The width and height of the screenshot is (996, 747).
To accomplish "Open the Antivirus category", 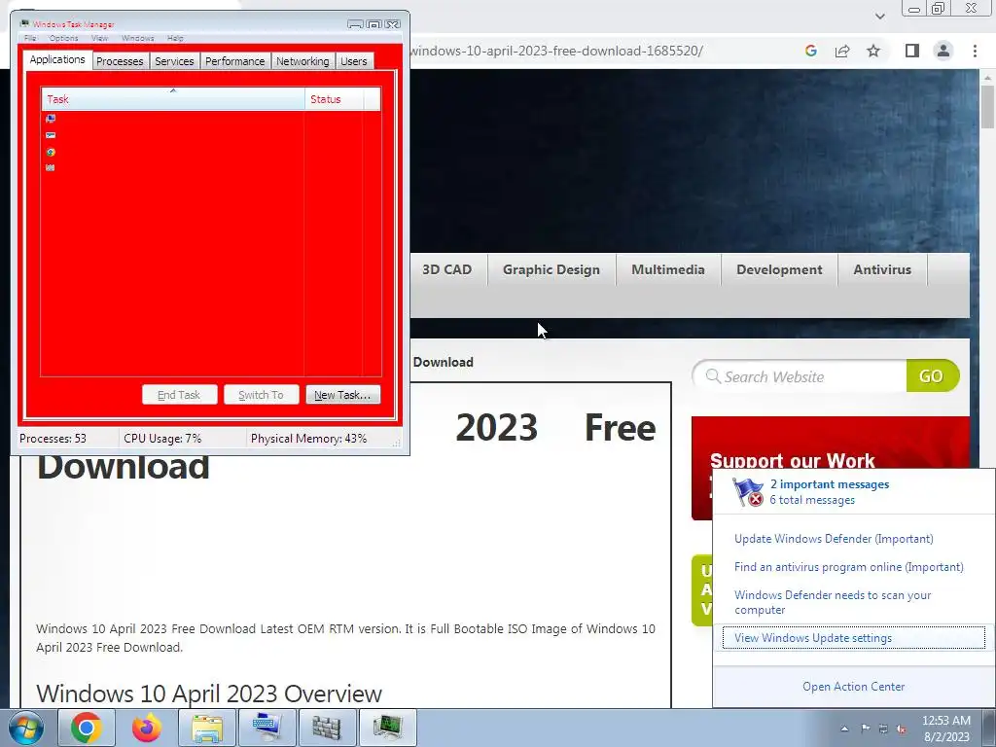I will tap(882, 269).
